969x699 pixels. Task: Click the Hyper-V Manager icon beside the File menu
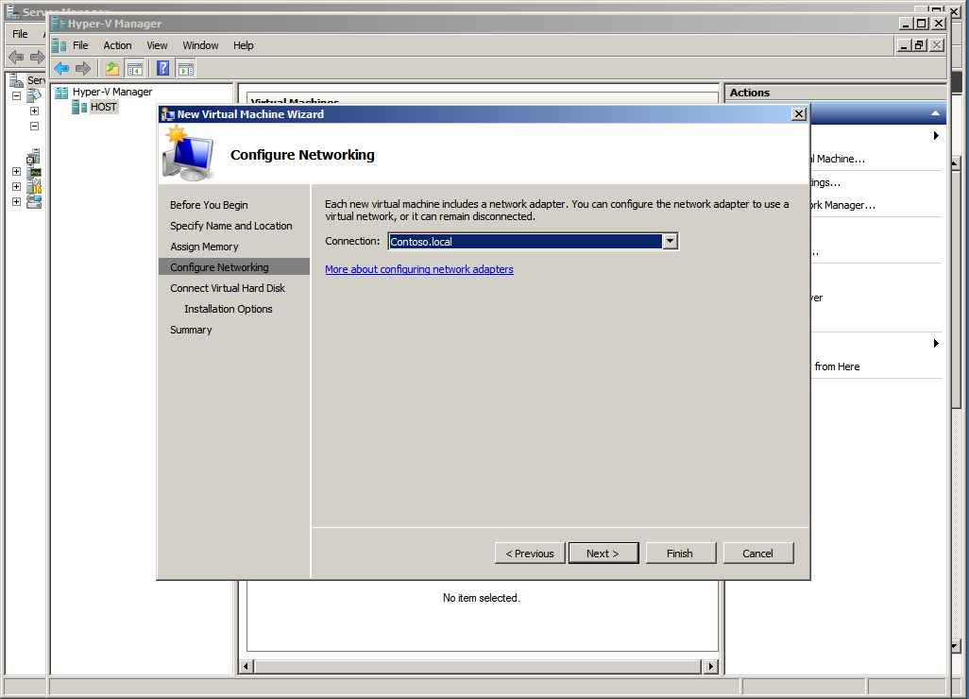click(x=59, y=45)
